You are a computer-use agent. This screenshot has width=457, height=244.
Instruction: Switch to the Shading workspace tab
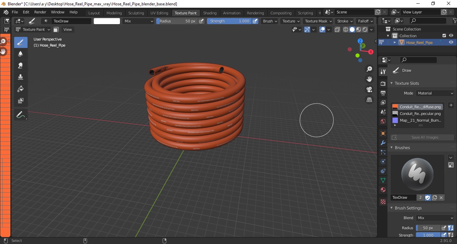coord(210,13)
